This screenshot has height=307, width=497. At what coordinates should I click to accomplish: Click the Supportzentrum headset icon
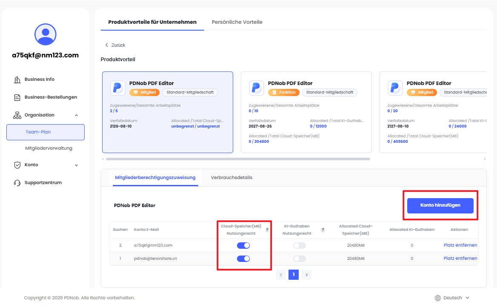[17, 183]
